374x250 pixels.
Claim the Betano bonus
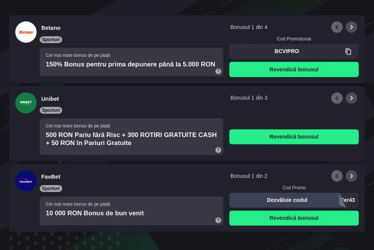[x=294, y=70]
